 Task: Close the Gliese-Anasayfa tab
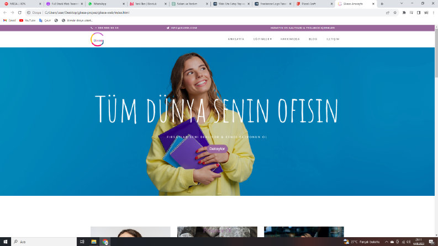click(x=373, y=4)
